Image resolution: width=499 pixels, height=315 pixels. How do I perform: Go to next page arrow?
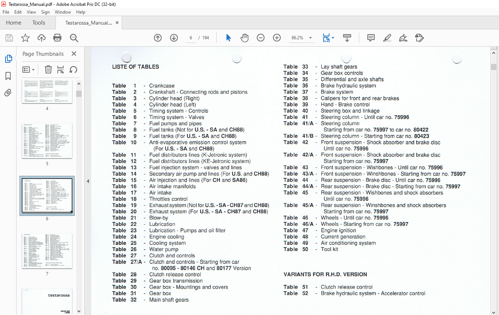174,38
